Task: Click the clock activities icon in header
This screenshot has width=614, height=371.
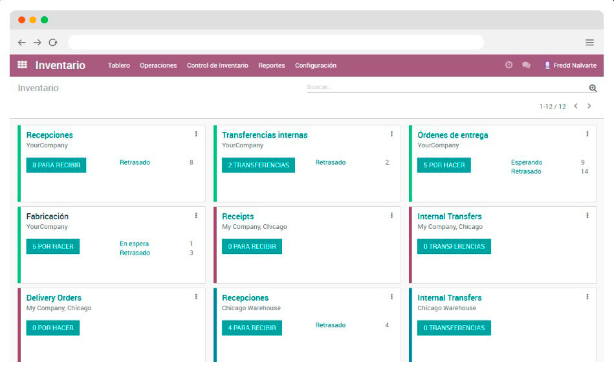Action: click(x=509, y=65)
